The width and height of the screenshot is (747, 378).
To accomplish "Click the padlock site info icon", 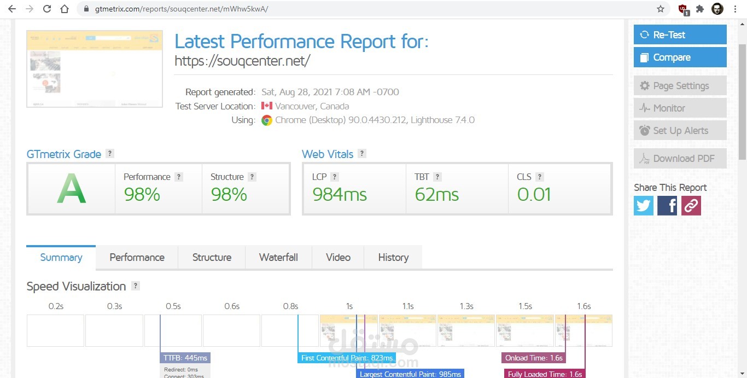I will pos(86,9).
